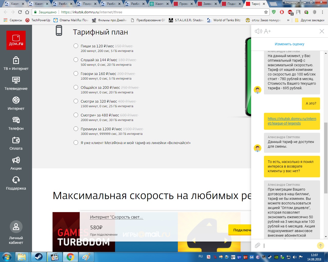Open Opera extension icon in toolbar

pyautogui.click(x=282, y=12)
